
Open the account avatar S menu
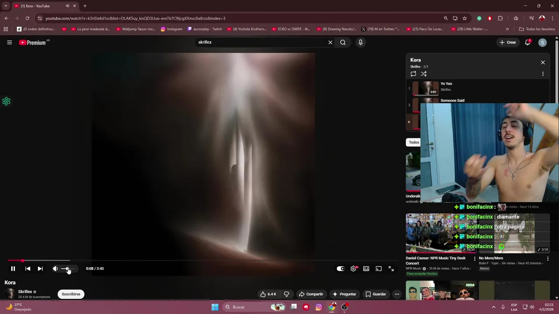pyautogui.click(x=542, y=42)
